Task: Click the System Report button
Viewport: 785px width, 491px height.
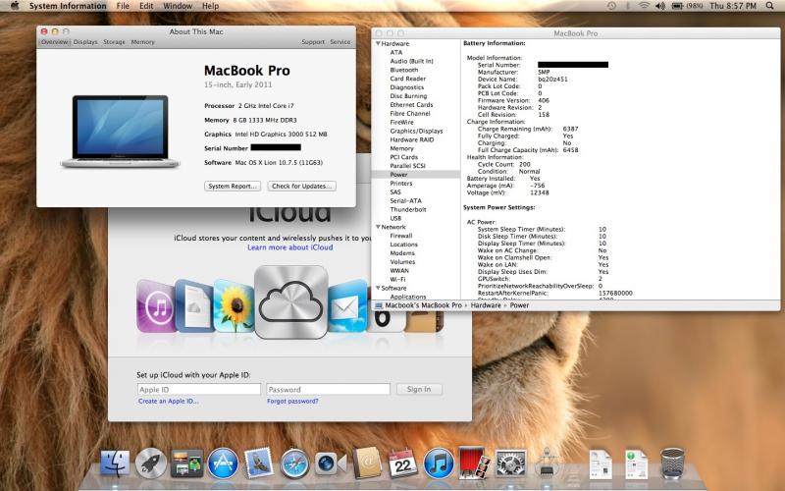Action: coord(233,186)
